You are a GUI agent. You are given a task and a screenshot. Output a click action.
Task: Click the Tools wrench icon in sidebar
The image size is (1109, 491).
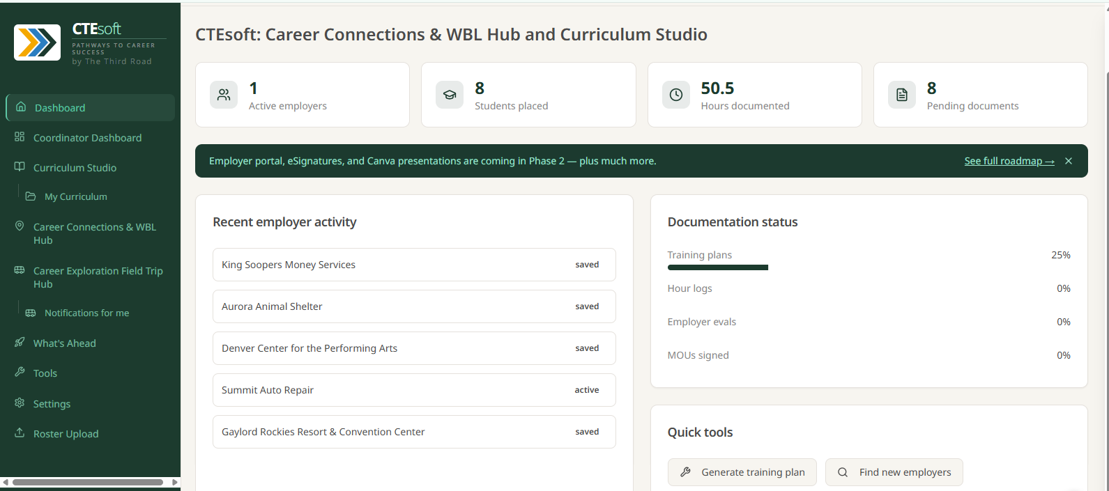20,373
